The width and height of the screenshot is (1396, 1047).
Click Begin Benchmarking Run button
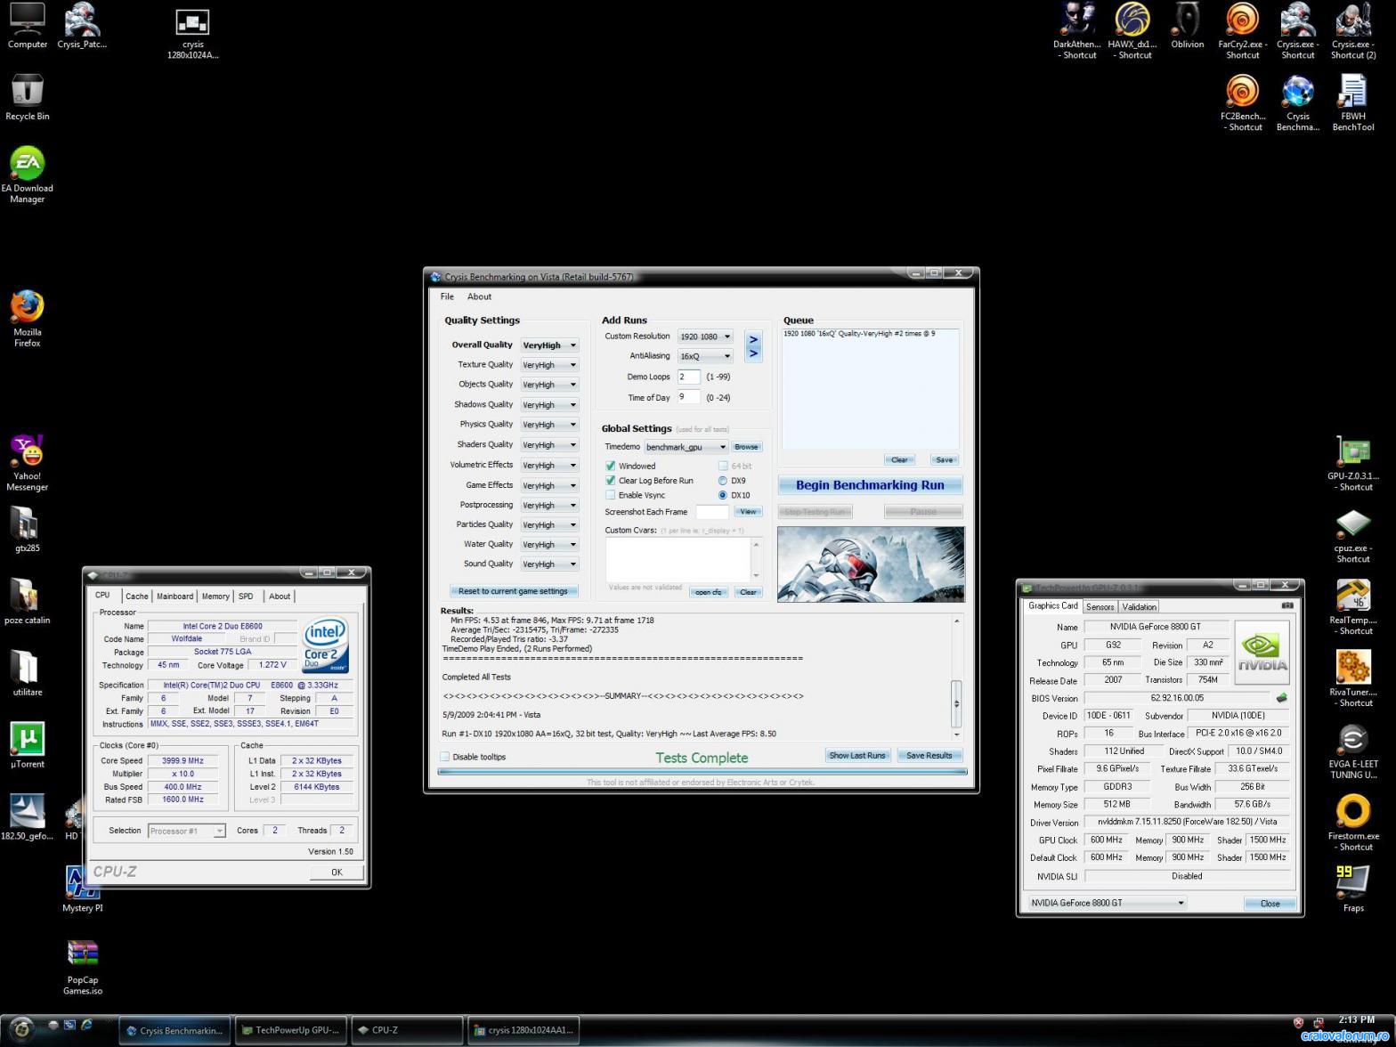coord(870,485)
